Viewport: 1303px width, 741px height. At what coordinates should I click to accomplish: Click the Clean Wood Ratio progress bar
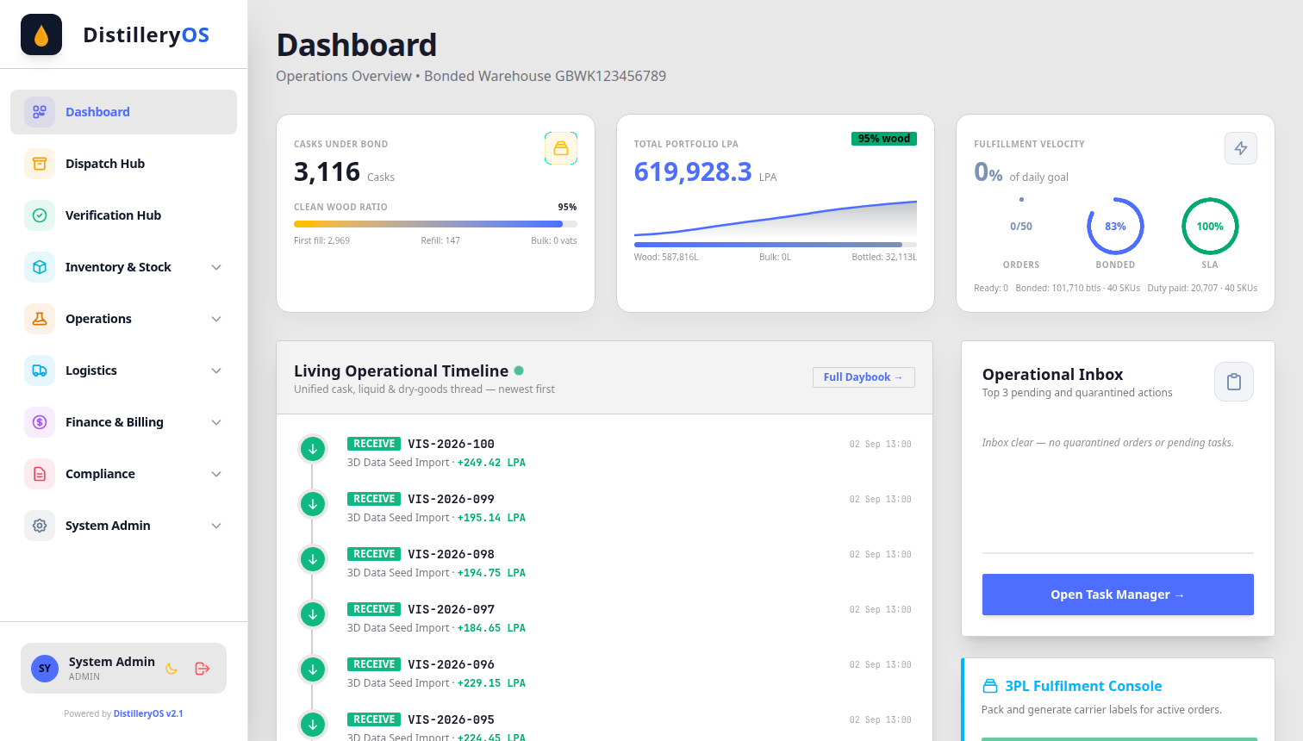point(435,224)
